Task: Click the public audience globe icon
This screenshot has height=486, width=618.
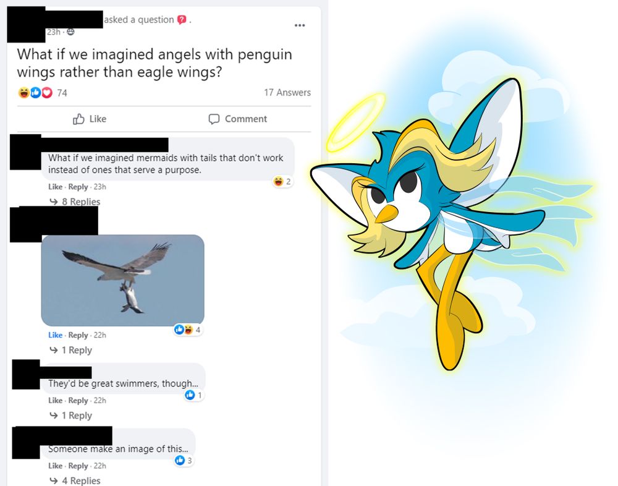Action: pyautogui.click(x=70, y=32)
